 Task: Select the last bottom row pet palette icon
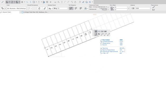tap(108, 34)
